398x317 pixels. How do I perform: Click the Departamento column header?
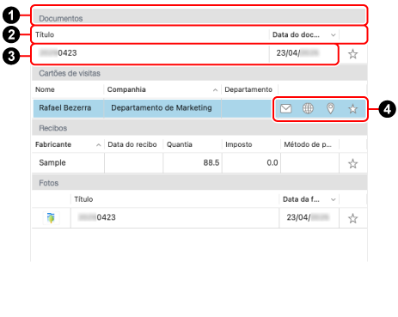pos(248,89)
